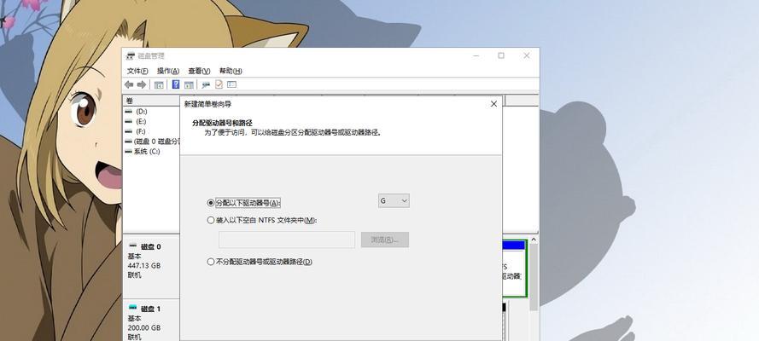Open the 帮助(H) menu

(x=231, y=71)
